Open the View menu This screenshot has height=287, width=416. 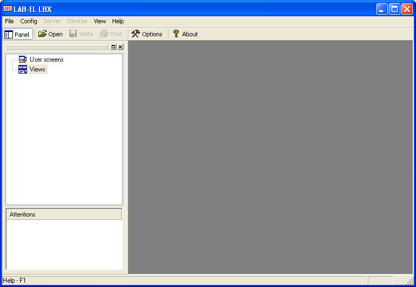[x=100, y=21]
